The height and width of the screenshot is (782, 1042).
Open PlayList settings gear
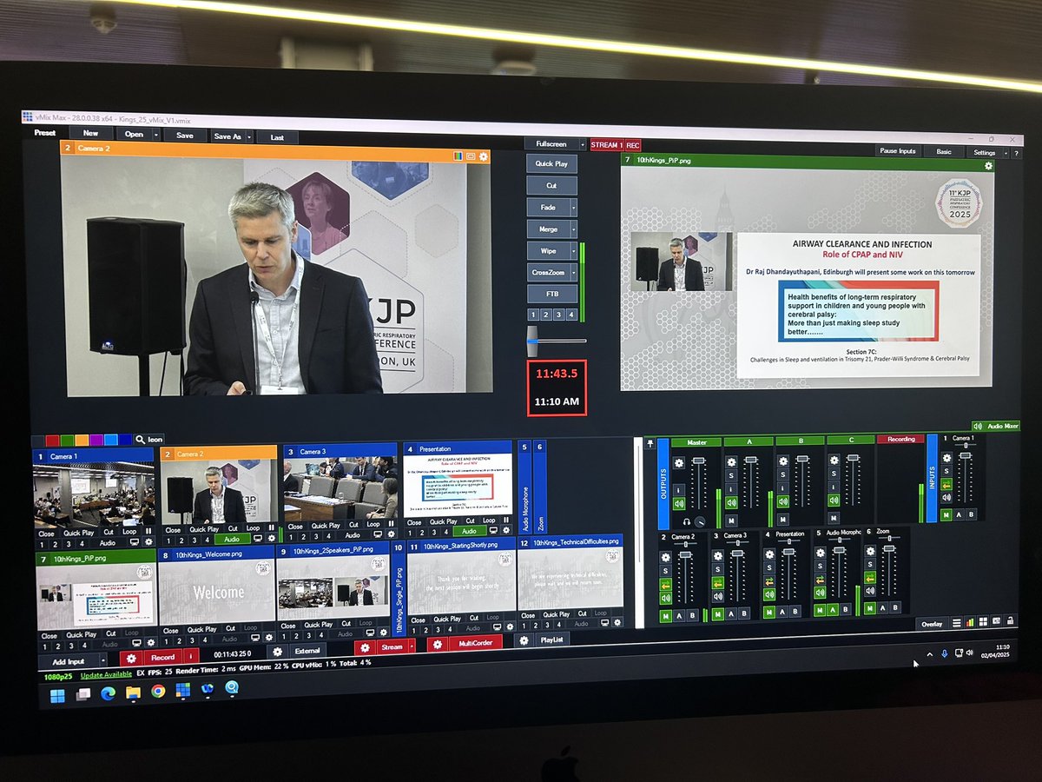pos(524,640)
